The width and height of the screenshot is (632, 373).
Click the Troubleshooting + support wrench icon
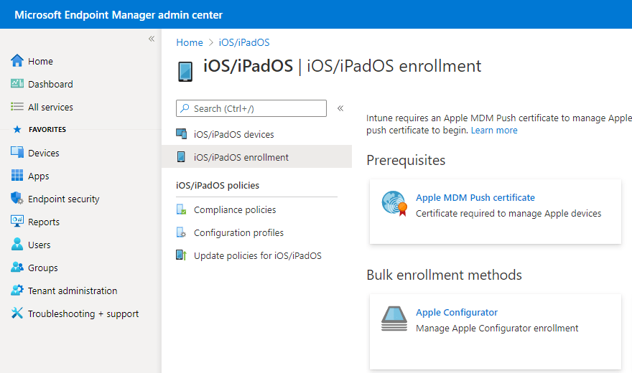point(17,313)
